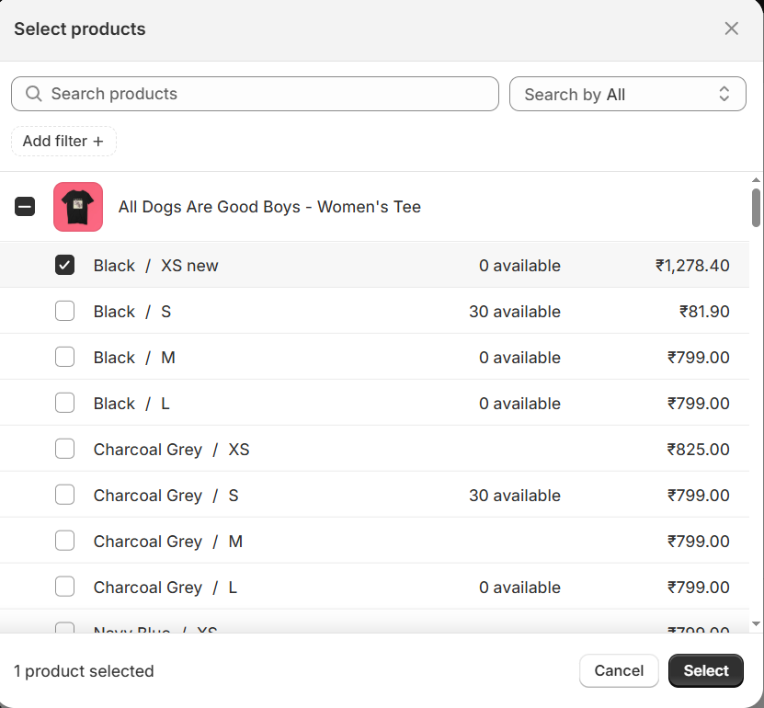Screen dimensions: 764x708
Task: Enable the Charcoal Grey / S checkbox
Action: point(64,496)
